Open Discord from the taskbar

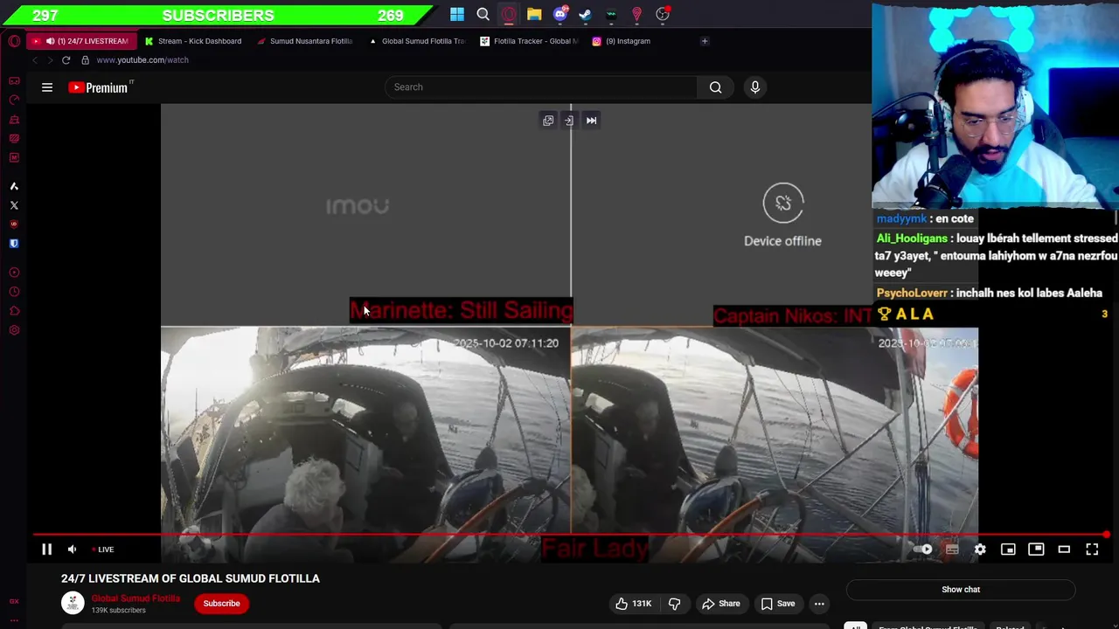coord(560,14)
